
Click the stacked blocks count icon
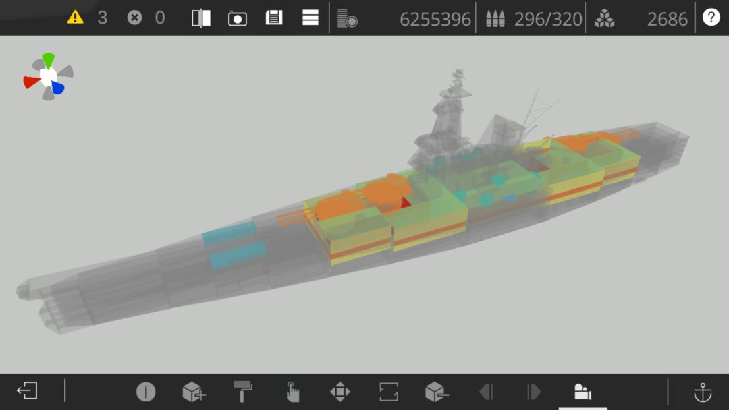coord(604,19)
